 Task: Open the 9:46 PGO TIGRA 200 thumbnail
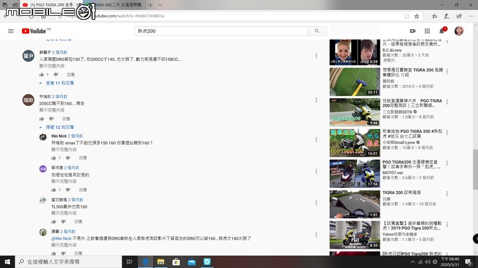coord(355,112)
